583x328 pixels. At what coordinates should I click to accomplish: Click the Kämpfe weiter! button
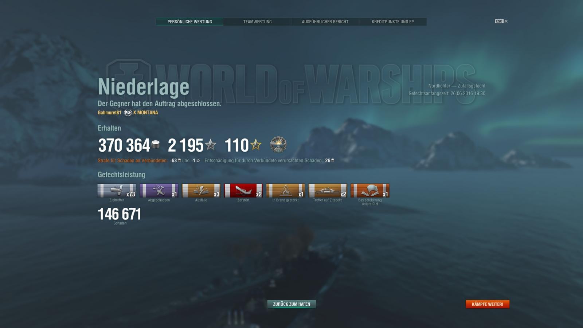[488, 304]
